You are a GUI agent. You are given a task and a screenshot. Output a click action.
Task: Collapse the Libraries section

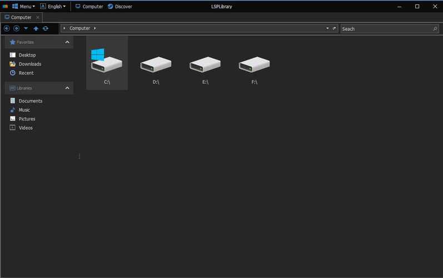(x=67, y=88)
